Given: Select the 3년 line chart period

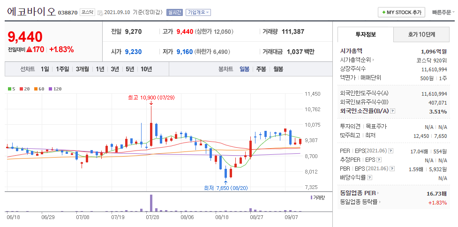Looking at the screenshot, I should (115, 69).
